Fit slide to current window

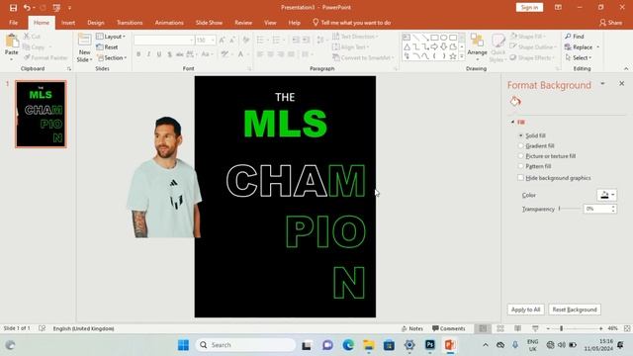pyautogui.click(x=627, y=328)
